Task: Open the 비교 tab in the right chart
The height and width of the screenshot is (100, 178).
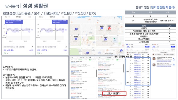Action: [x=63, y=17]
